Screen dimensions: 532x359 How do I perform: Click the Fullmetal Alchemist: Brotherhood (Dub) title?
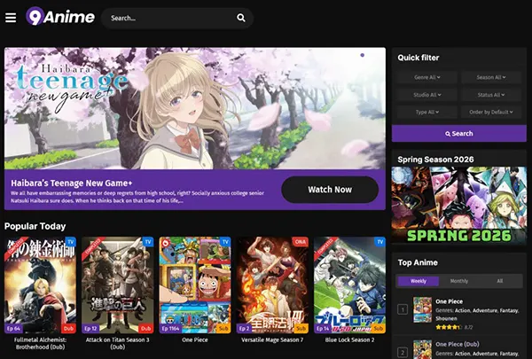[40, 343]
